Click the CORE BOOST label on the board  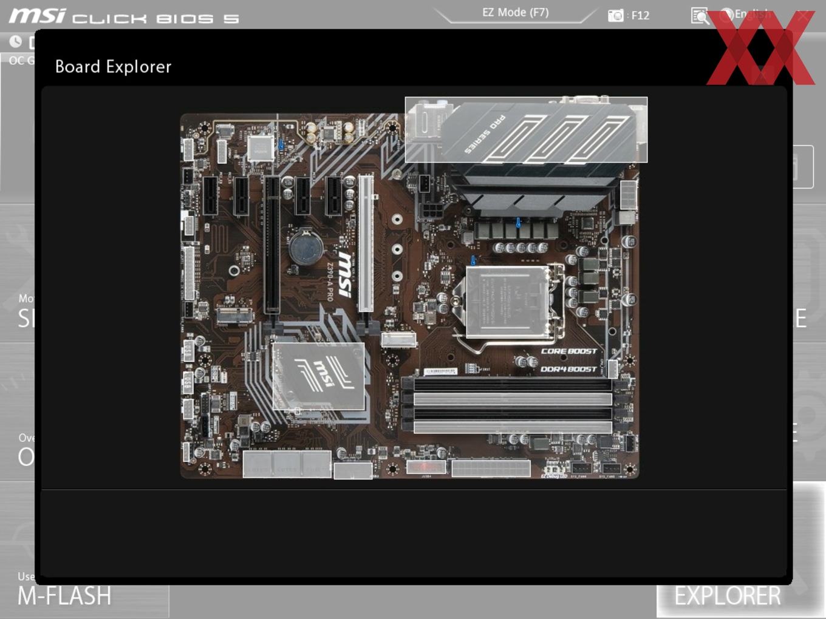[569, 351]
